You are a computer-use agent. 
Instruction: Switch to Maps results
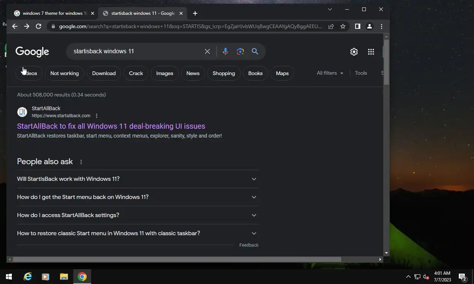pyautogui.click(x=282, y=73)
